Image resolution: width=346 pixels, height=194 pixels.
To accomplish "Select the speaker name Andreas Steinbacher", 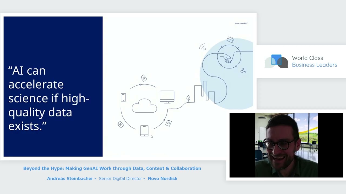I will tap(70, 179).
